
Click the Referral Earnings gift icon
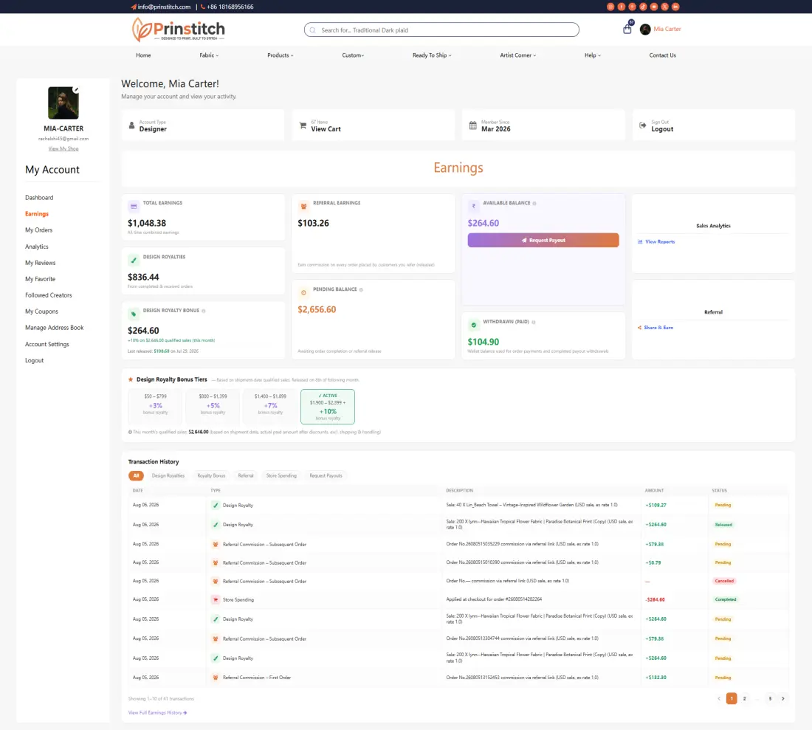click(x=303, y=207)
